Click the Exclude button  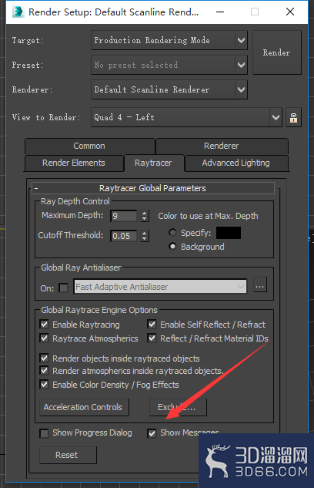178,407
